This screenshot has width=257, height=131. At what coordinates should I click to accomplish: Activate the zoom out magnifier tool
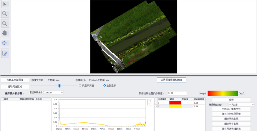(x=5, y=24)
